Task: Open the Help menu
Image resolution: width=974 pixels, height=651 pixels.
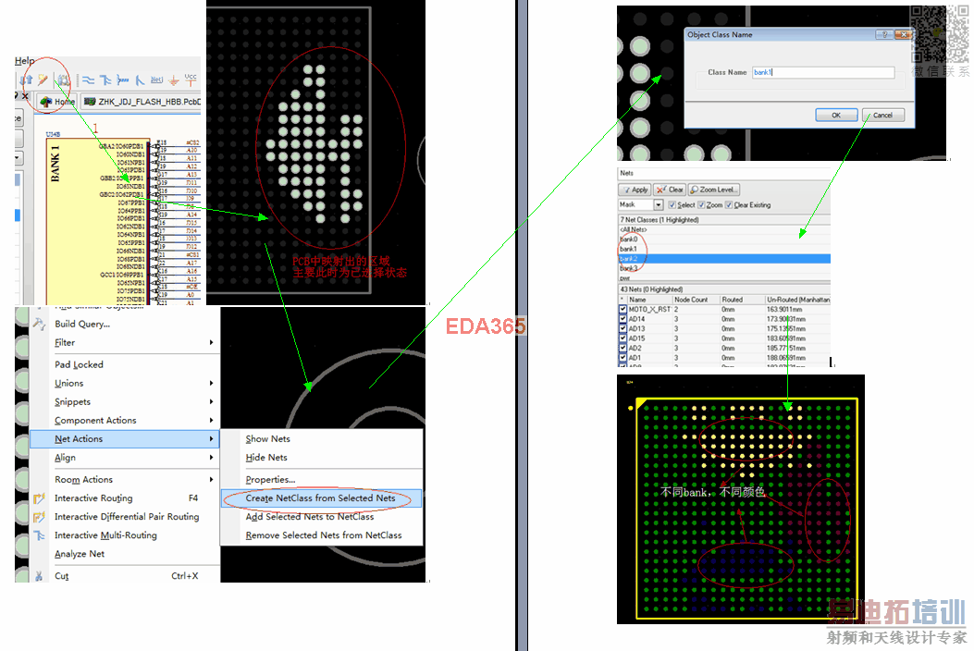Action: (x=25, y=61)
